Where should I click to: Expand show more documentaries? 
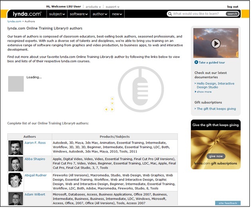pos(203,92)
